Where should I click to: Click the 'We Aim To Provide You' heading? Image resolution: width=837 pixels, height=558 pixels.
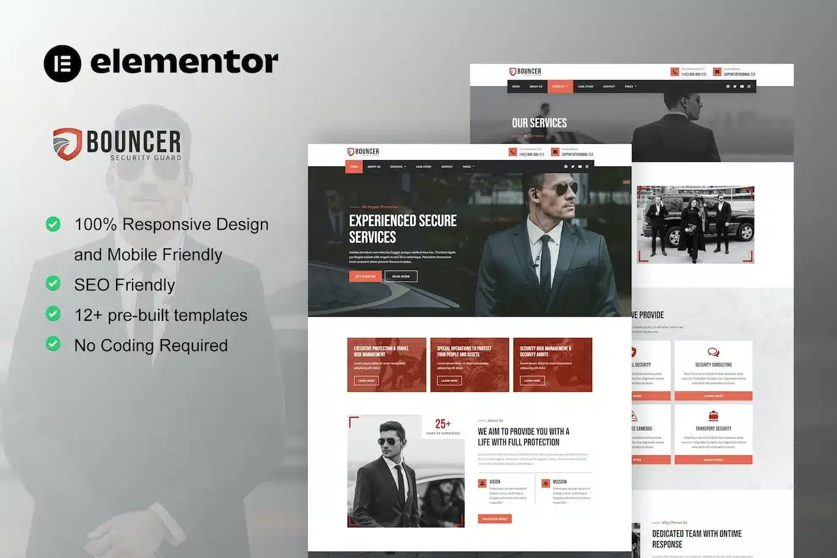point(524,436)
